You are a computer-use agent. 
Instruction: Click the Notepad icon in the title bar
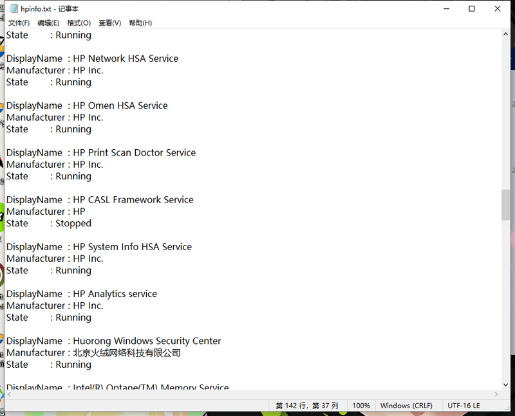[13, 9]
